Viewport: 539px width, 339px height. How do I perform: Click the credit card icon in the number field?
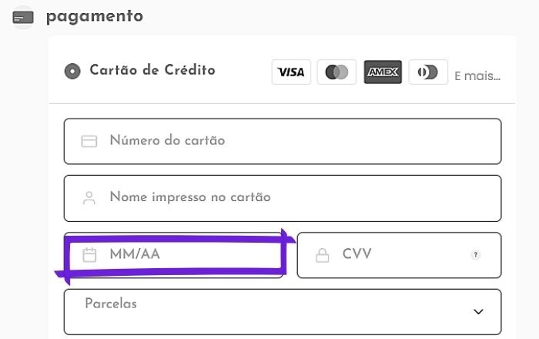[89, 142]
